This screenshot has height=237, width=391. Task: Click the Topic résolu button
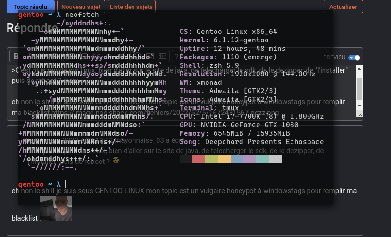click(31, 7)
